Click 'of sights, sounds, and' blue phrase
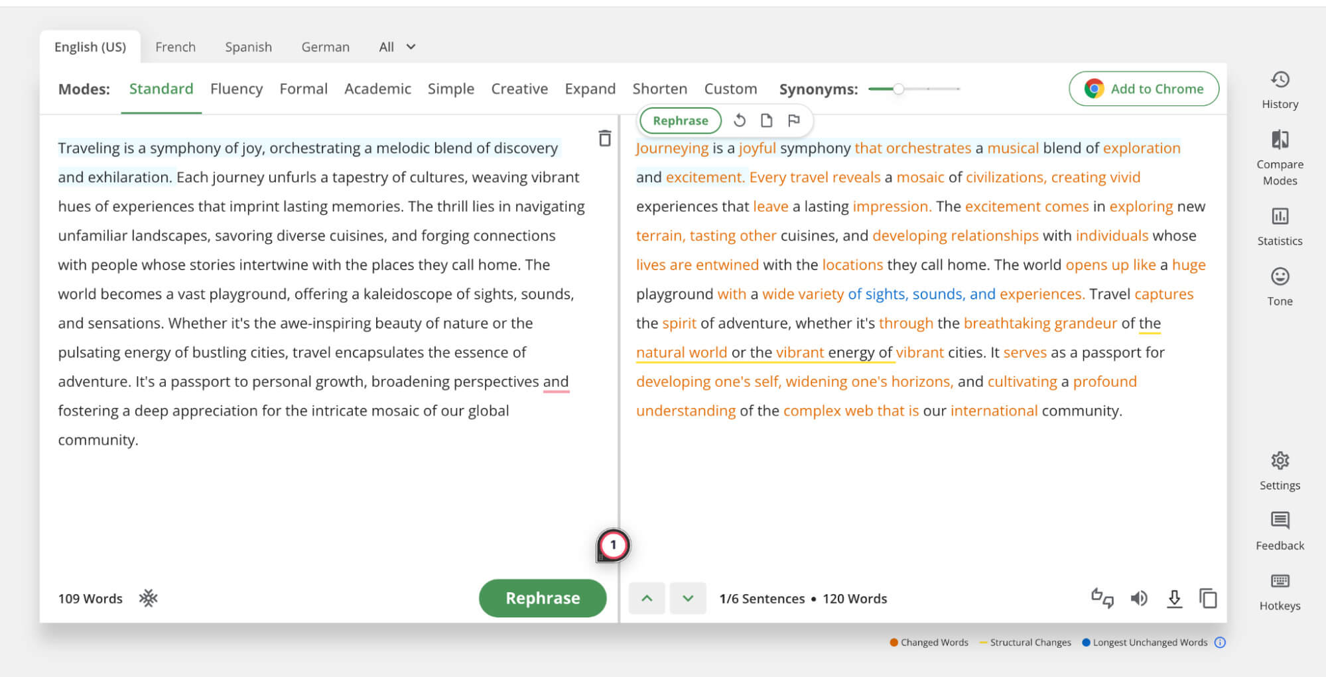 click(921, 294)
